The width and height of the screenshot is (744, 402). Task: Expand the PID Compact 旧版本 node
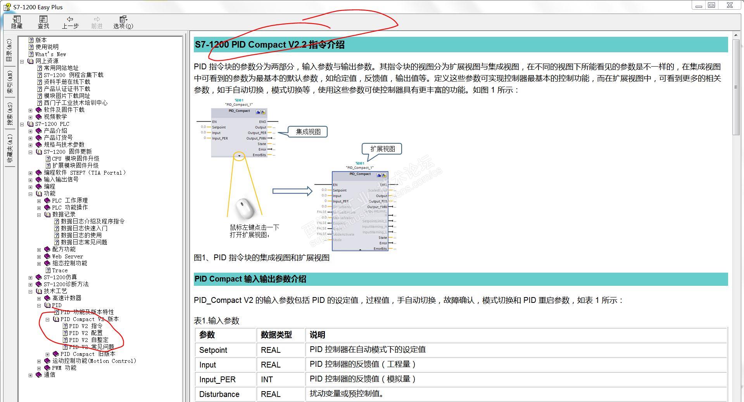coord(48,354)
